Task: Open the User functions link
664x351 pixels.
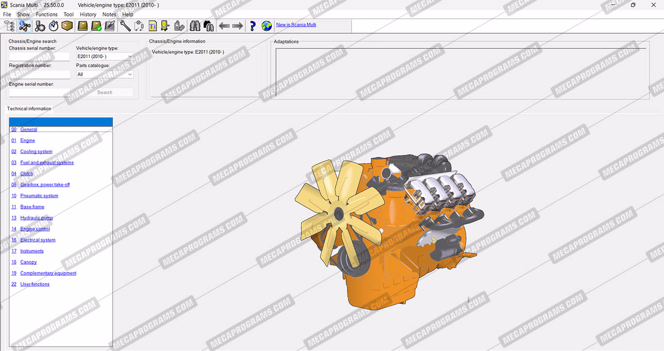Action: pos(35,284)
